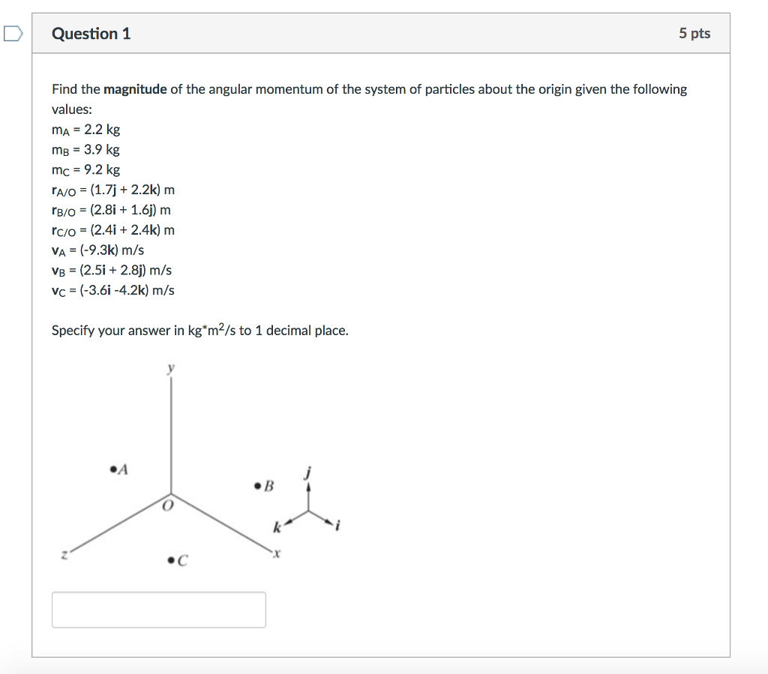This screenshot has width=768, height=674.
Task: Click the k unit vector label
Action: coord(277,529)
